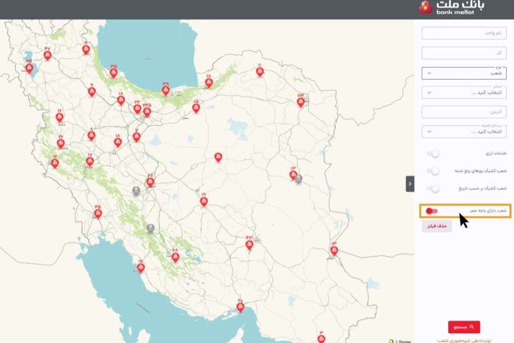
Task: Click the نام واحد input field
Action: coord(464,33)
